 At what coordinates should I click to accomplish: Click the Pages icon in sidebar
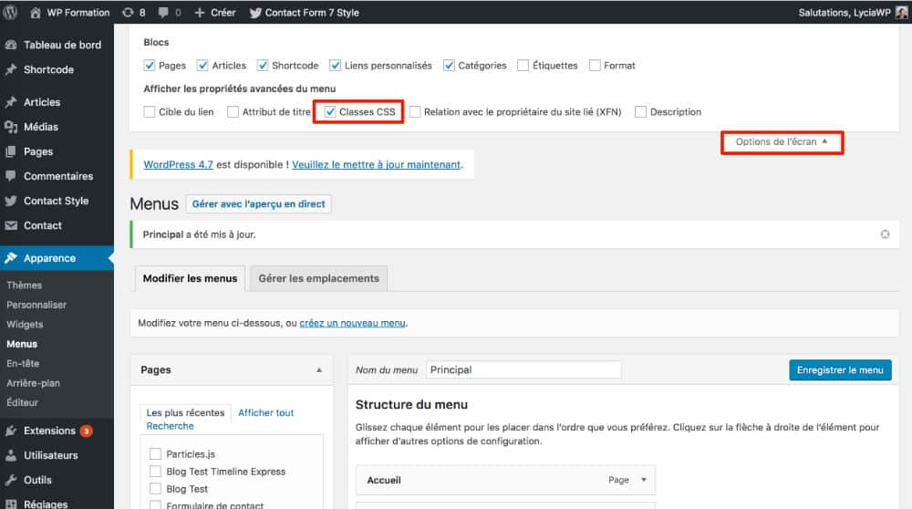tap(11, 151)
